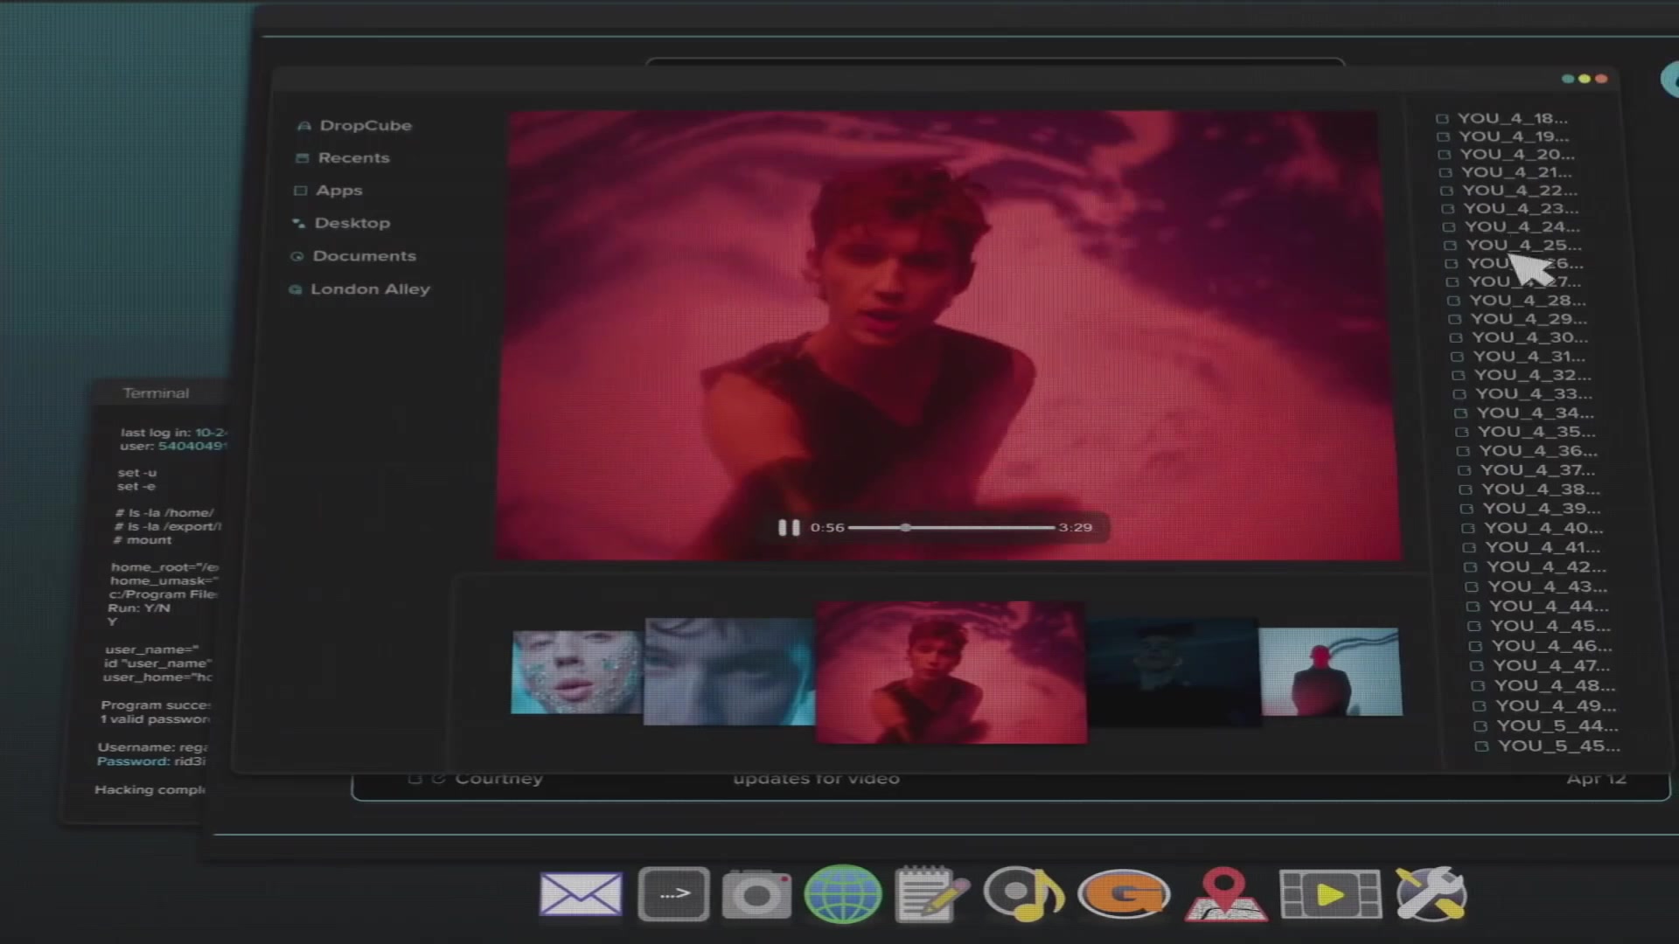
Task: Click the red window control dot
Action: (1601, 79)
